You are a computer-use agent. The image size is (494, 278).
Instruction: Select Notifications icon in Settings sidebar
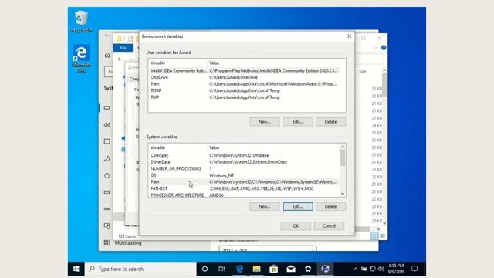[x=107, y=141]
